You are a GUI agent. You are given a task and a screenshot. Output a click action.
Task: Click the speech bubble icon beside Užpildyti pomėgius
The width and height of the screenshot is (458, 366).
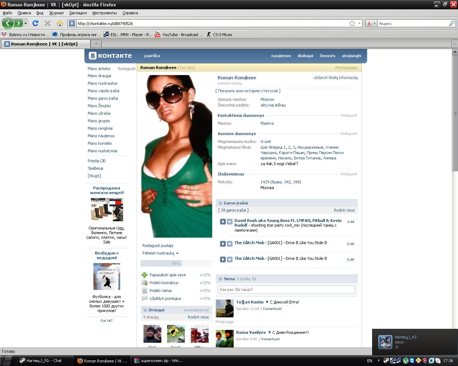(145, 298)
